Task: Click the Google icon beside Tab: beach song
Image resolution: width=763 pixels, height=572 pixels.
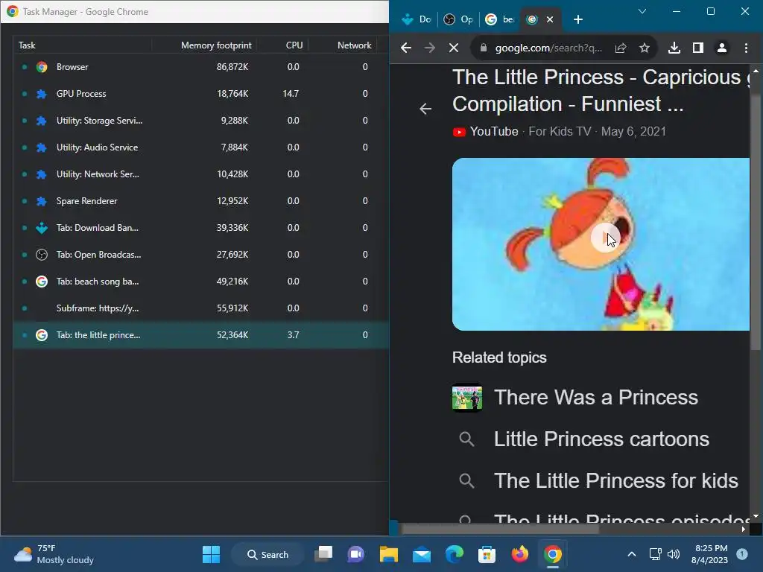Action: point(42,281)
